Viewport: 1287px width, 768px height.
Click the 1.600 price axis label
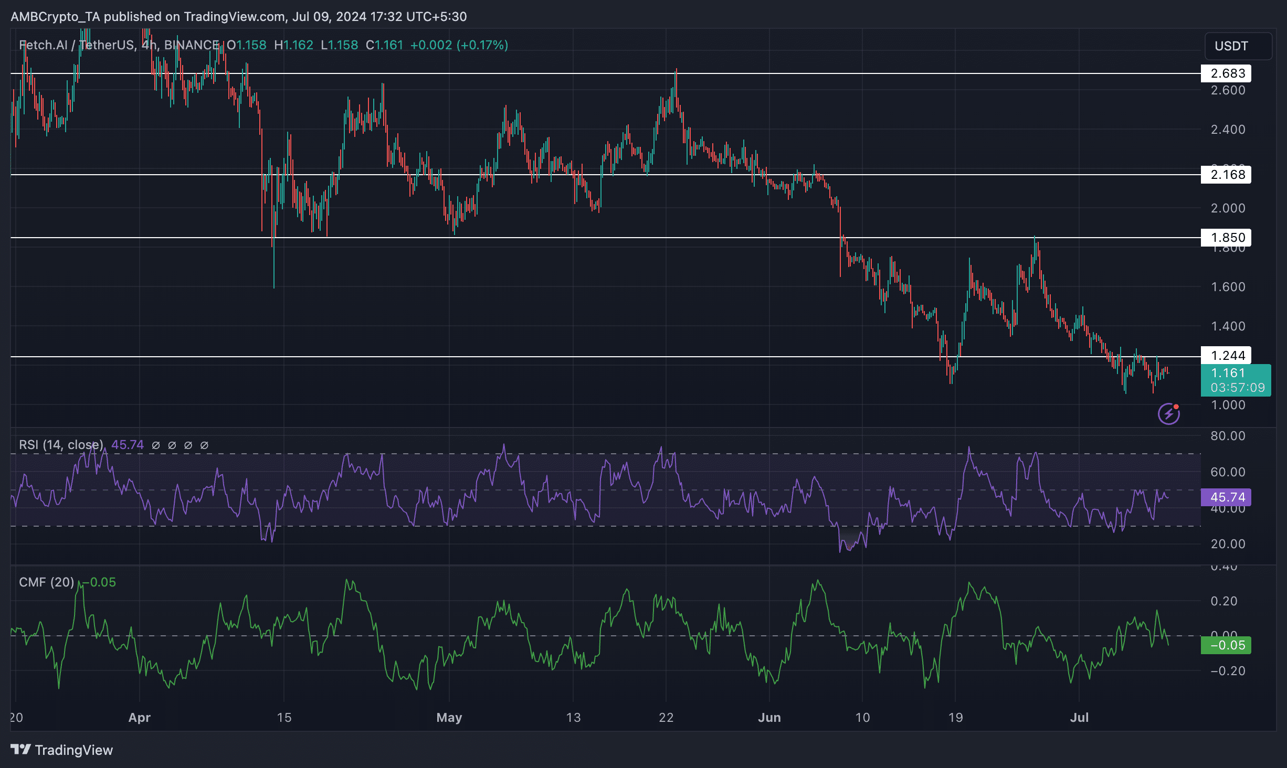(1228, 286)
